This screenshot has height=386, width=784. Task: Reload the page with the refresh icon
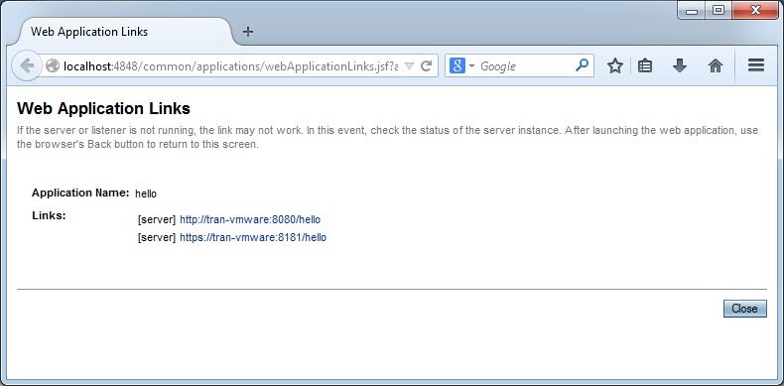tap(426, 66)
